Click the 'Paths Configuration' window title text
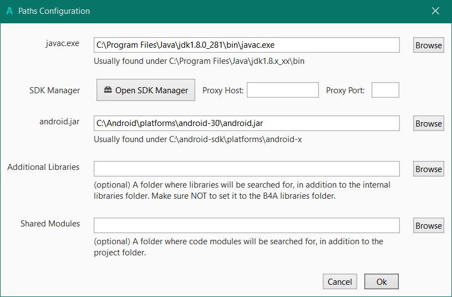 point(54,11)
